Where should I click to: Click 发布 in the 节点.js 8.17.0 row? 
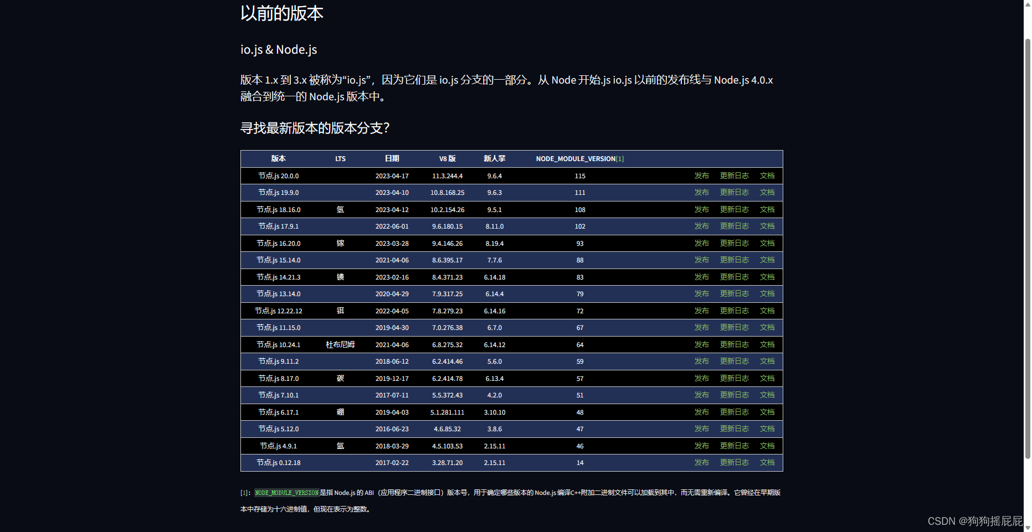pyautogui.click(x=701, y=378)
